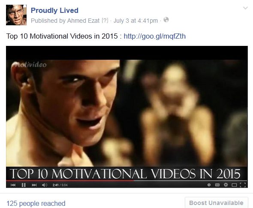Click the Proudly Lived profile picture
The height and width of the screenshot is (208, 253).
tap(16, 15)
